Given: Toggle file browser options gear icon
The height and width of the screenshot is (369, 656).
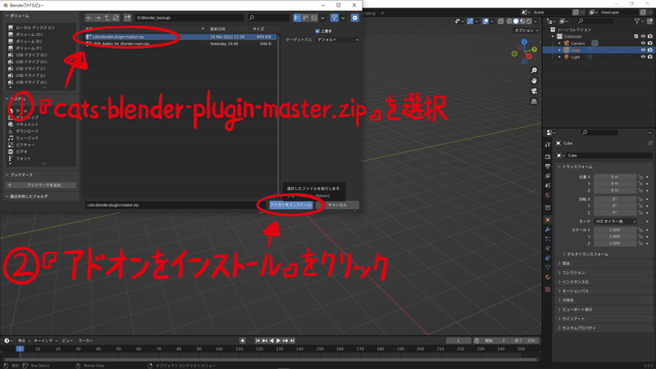Looking at the screenshot, I should pos(355,17).
